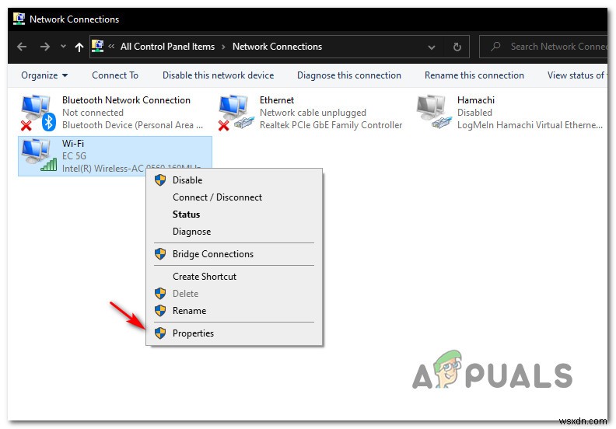Go forward using the forward arrow
The image size is (616, 429).
tap(45, 47)
